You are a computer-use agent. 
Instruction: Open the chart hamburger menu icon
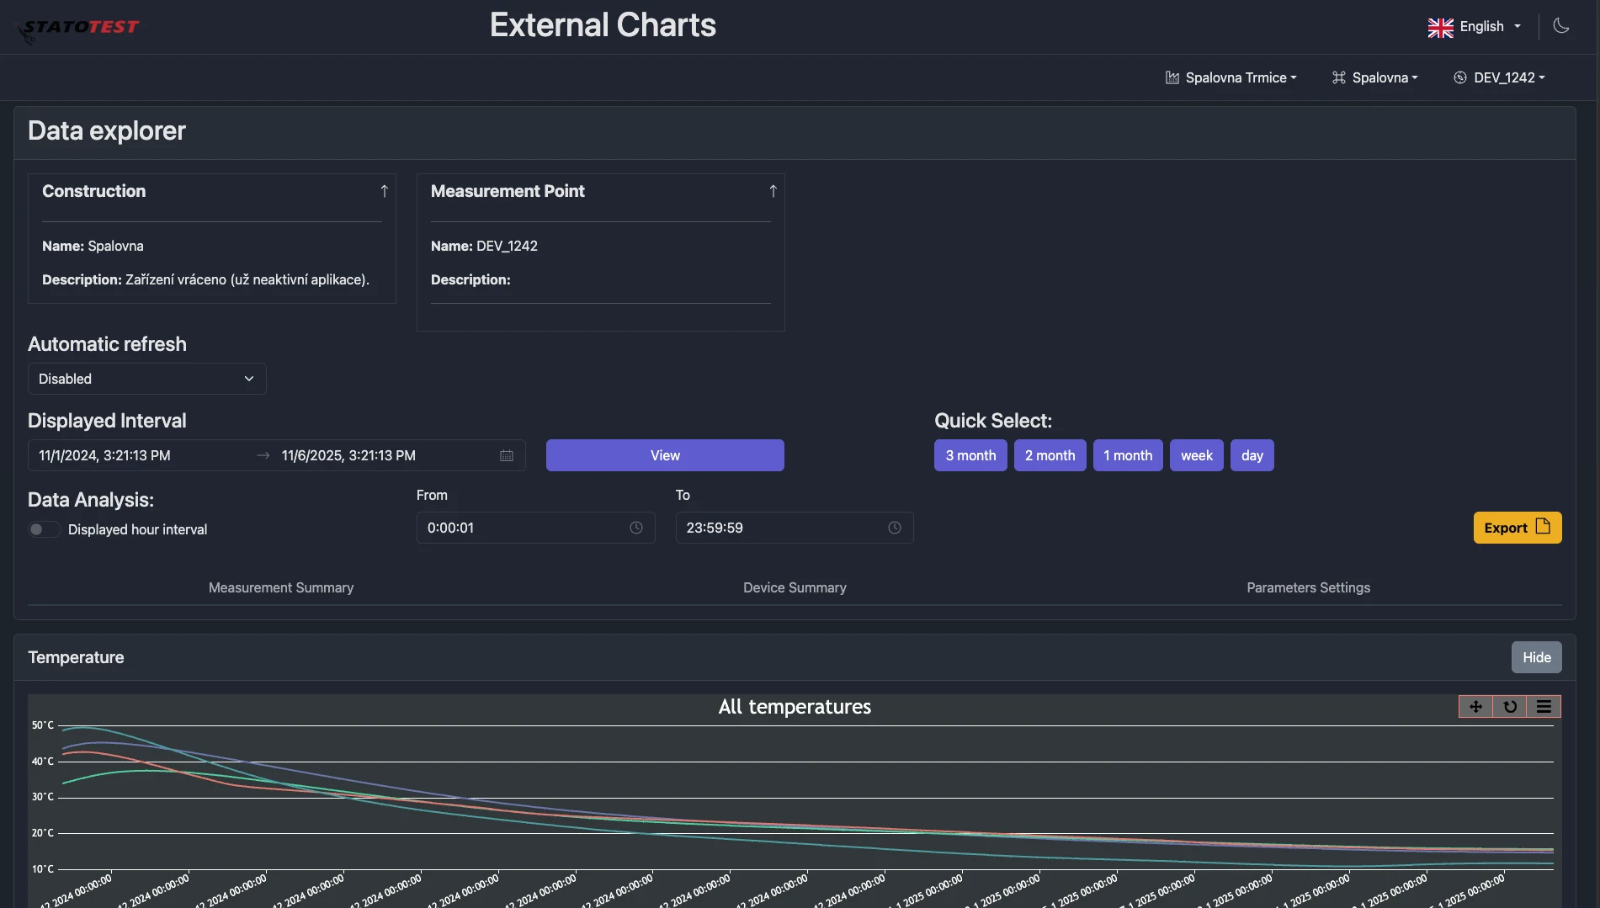tap(1544, 707)
